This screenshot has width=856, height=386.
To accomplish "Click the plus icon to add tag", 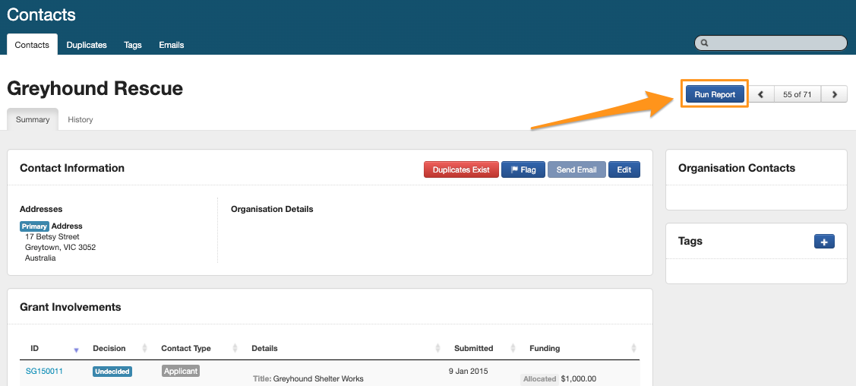I will tap(824, 242).
